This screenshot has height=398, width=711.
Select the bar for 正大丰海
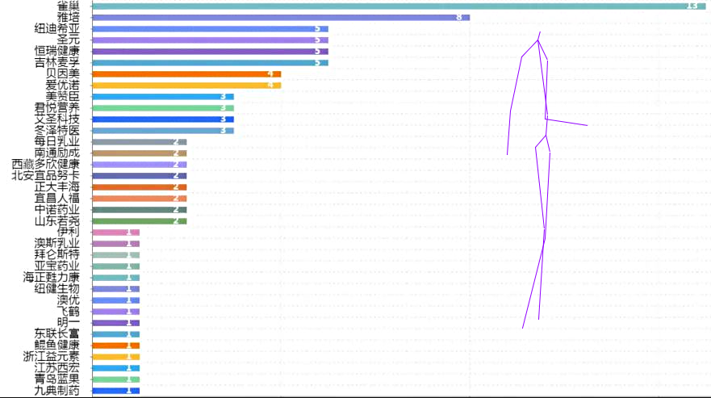(x=139, y=187)
